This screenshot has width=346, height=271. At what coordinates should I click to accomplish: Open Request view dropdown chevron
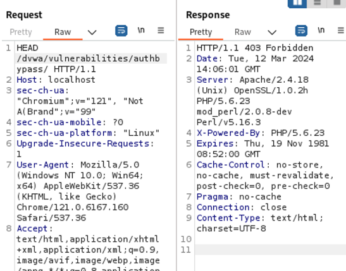coord(92,32)
